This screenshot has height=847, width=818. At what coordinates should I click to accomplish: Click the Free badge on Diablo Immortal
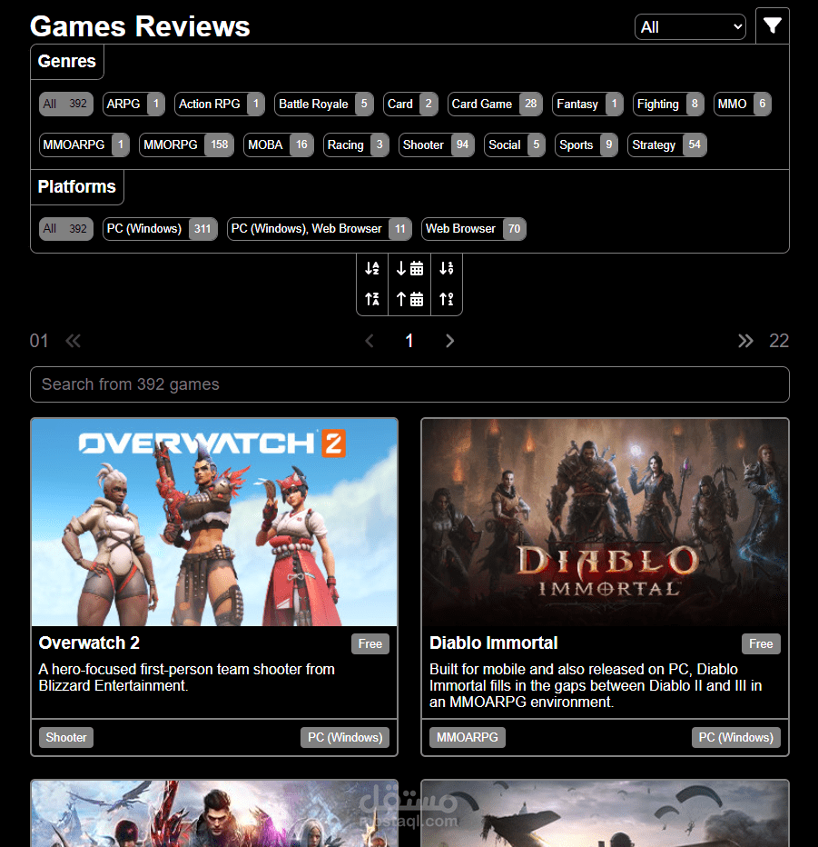[x=761, y=644]
